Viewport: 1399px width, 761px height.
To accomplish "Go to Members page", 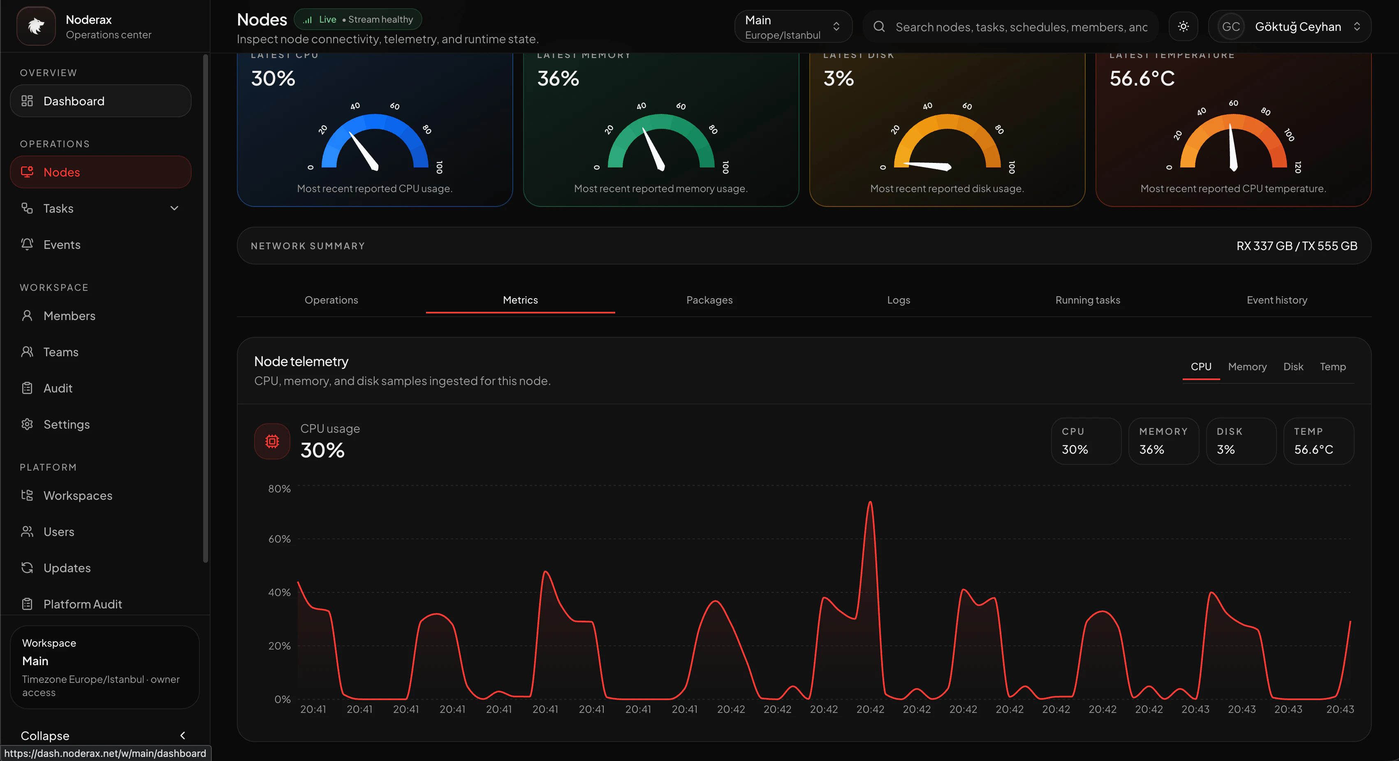I will point(69,316).
